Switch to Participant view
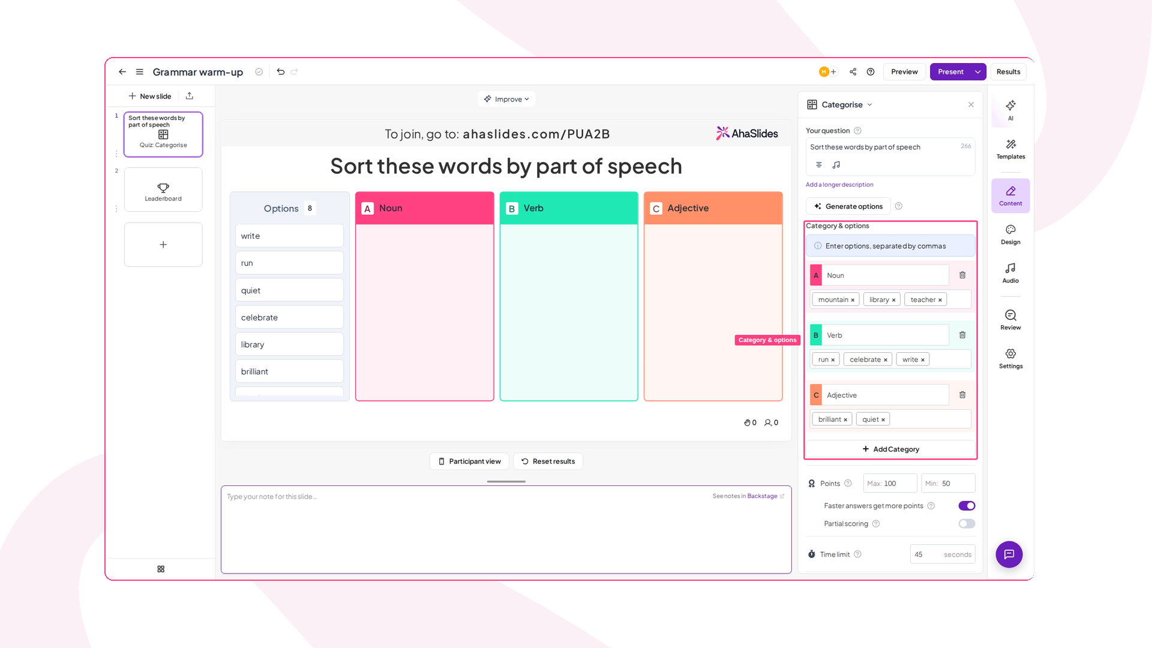Viewport: 1152px width, 648px height. [469, 461]
